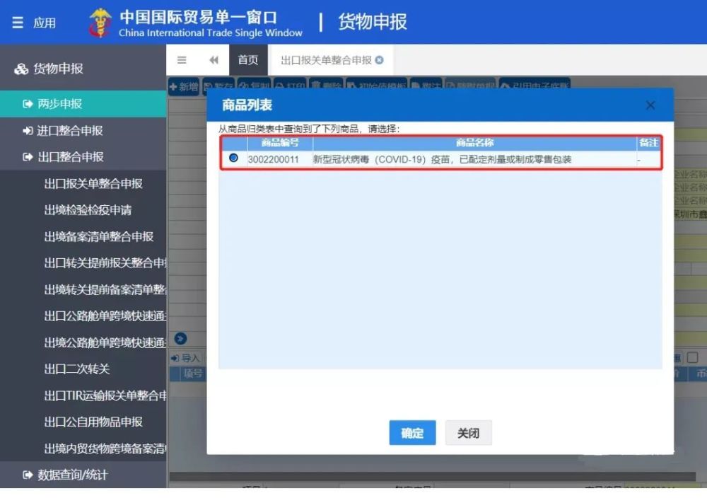707x498 pixels.
Task: Click the Single Window customs logo
Action: click(100, 23)
